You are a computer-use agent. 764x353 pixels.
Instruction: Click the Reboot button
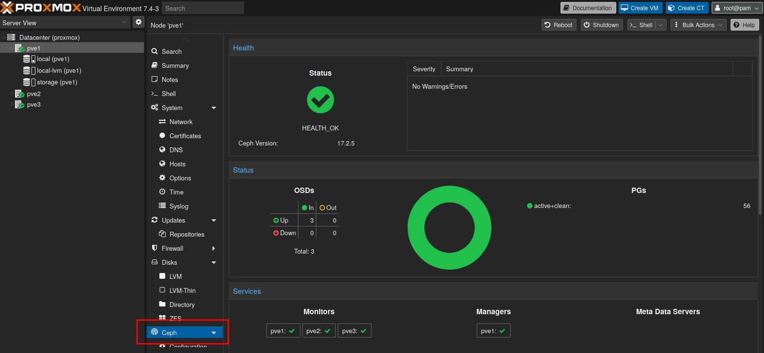559,25
